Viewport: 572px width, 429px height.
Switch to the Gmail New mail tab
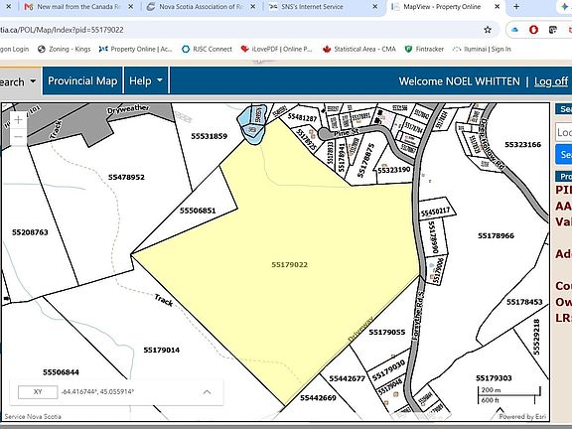point(72,7)
